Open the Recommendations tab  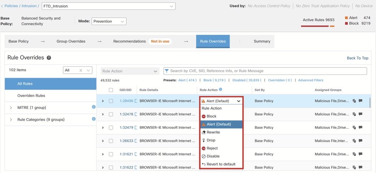click(x=129, y=41)
